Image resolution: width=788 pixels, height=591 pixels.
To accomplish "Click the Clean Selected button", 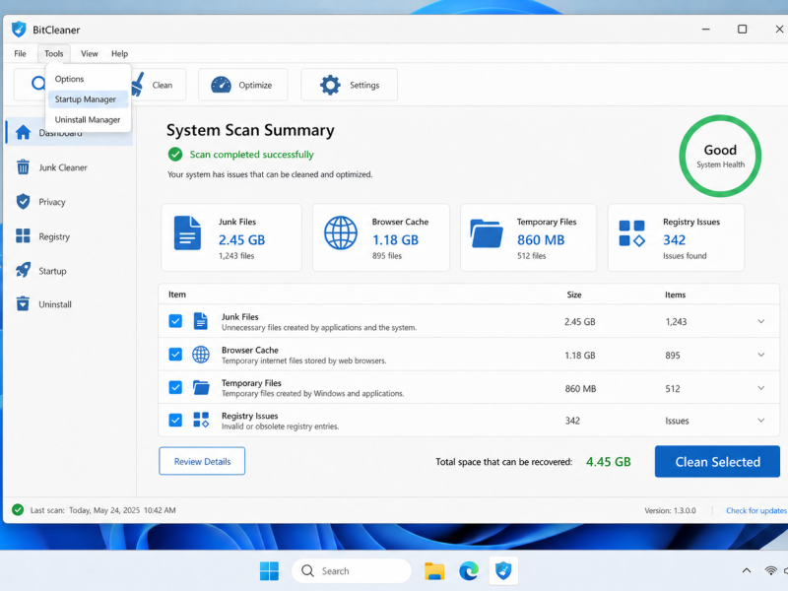I will 717,461.
